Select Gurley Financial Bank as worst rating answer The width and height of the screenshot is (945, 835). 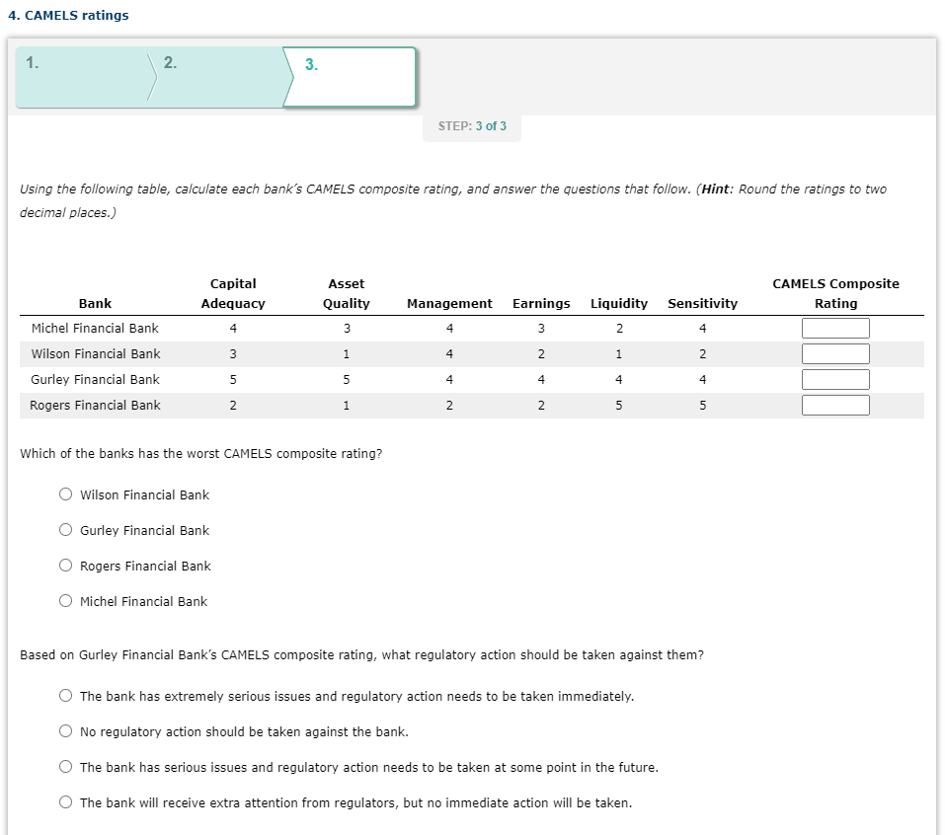coord(65,530)
